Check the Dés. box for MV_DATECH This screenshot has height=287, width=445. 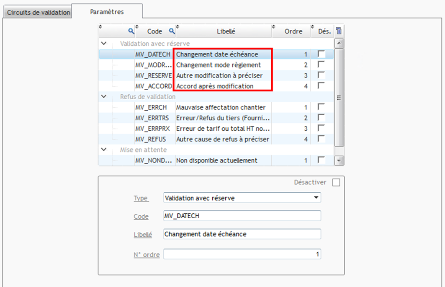tap(322, 54)
